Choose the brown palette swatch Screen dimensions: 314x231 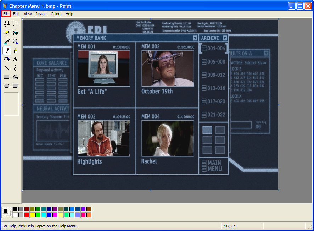pyautogui.click(x=89, y=209)
